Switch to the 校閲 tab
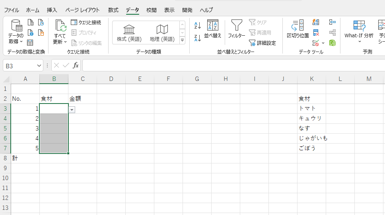385x215 pixels. pos(151,10)
